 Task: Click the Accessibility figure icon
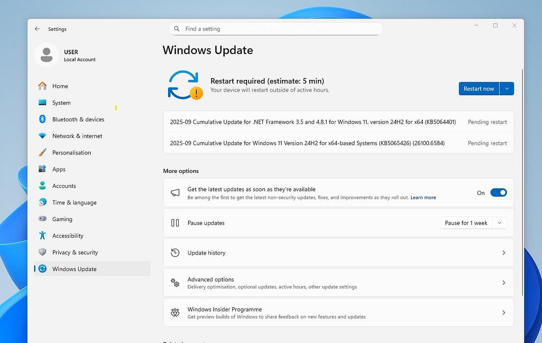point(42,236)
